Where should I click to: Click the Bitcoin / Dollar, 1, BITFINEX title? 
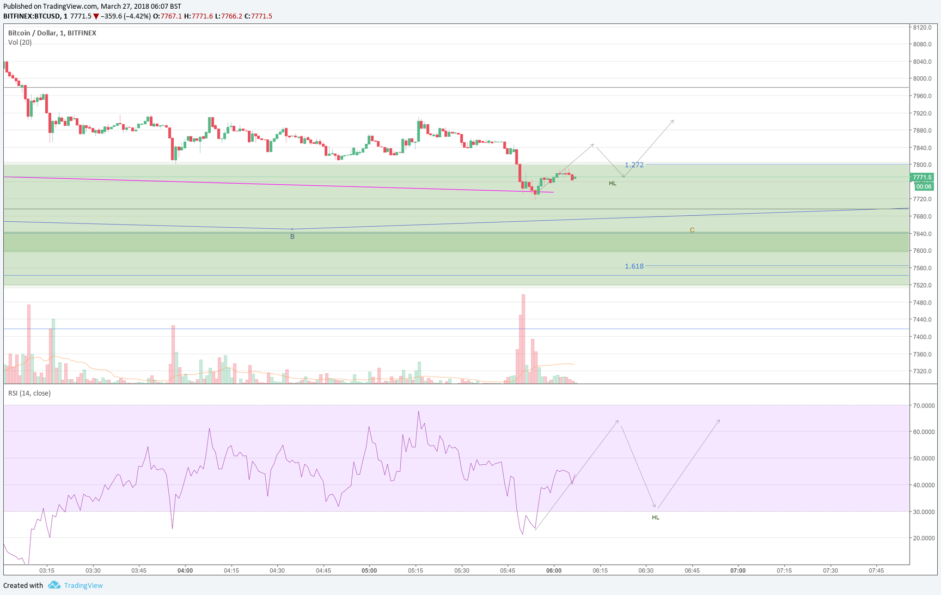point(52,33)
